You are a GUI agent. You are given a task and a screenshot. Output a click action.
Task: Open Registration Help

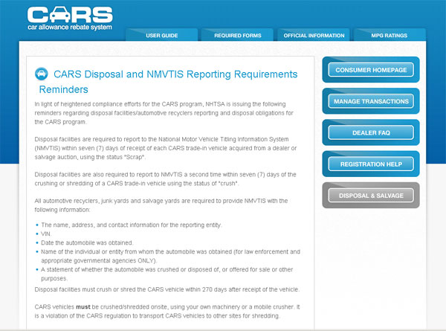(x=371, y=164)
